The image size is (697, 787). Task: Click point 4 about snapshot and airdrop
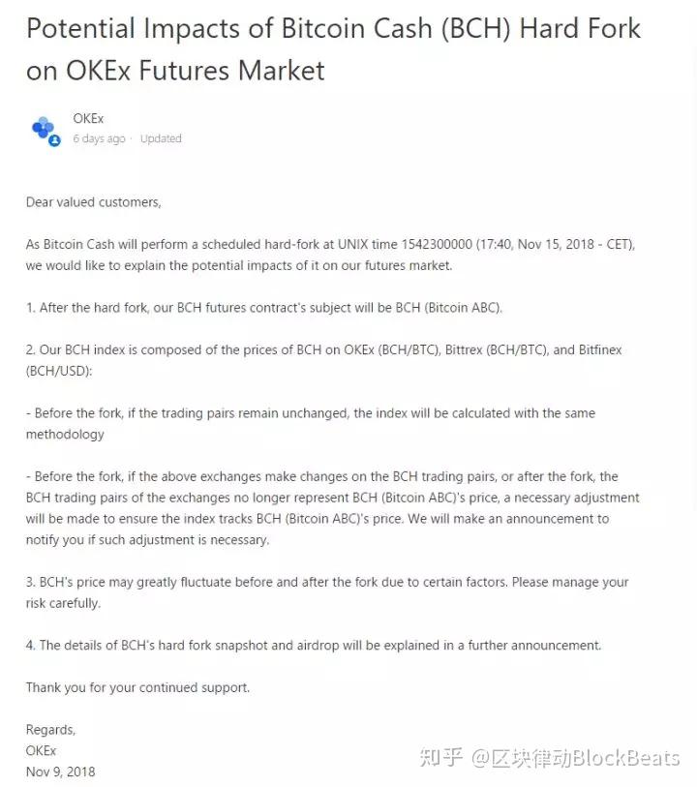coord(314,645)
